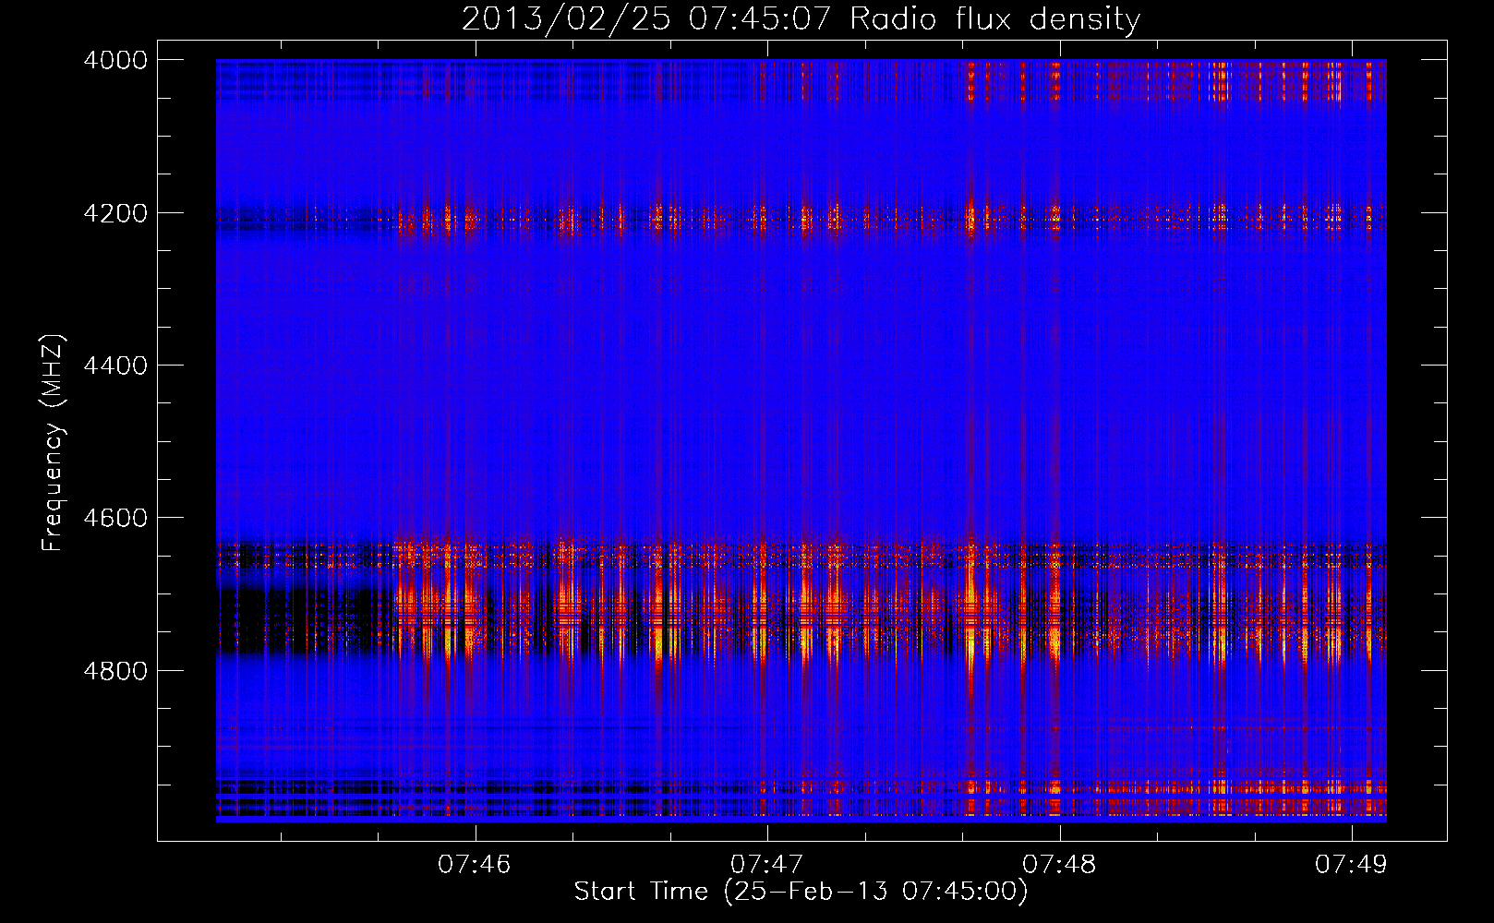The image size is (1494, 923).
Task: Click the 07:46 time axis label
Action: coord(475,864)
